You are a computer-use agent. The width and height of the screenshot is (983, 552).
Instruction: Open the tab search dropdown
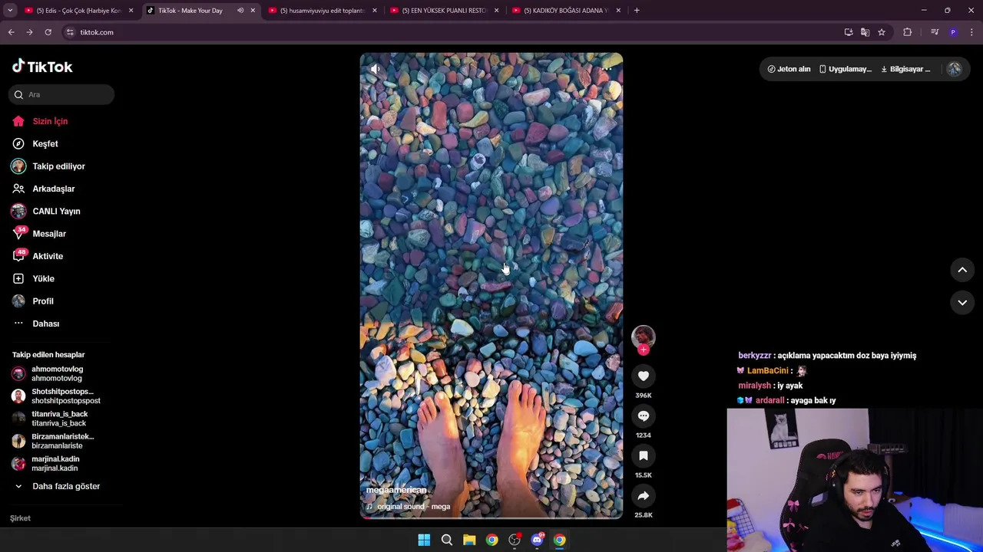click(x=10, y=11)
